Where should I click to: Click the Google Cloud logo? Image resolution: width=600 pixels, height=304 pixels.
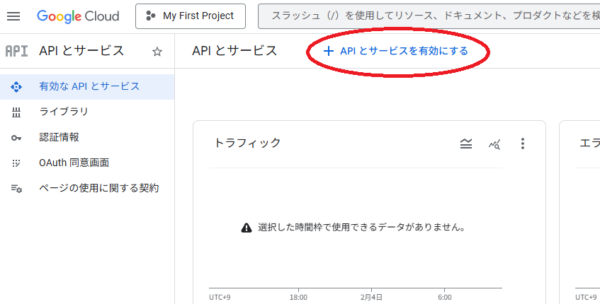point(78,16)
